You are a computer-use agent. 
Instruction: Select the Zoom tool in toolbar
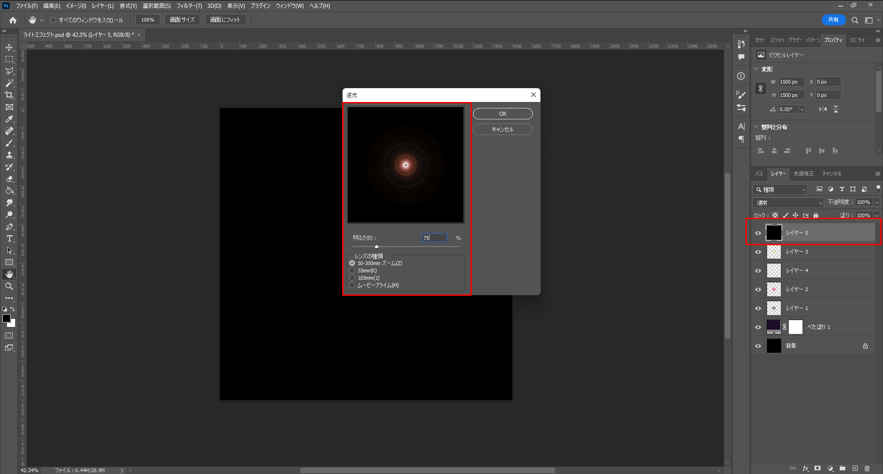(9, 286)
